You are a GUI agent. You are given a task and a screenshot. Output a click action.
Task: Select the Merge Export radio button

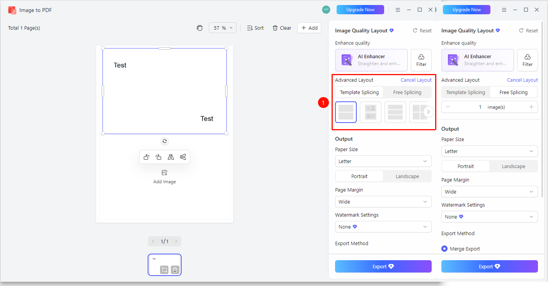click(x=444, y=249)
